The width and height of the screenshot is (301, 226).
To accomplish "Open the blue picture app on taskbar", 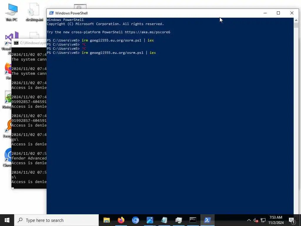I will tap(150, 220).
